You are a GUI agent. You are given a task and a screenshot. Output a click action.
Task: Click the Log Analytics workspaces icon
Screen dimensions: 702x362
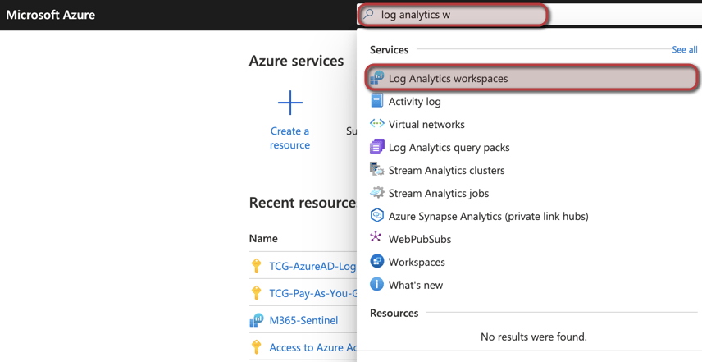377,78
